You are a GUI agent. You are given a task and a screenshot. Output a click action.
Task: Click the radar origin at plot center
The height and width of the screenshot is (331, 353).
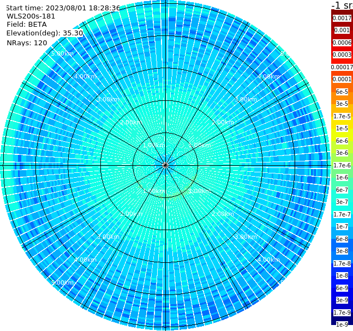click(165, 165)
